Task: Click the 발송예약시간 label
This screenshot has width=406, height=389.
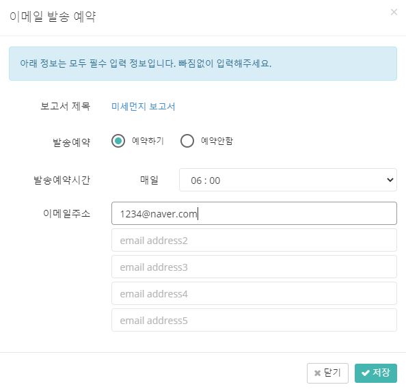Action: tap(62, 180)
